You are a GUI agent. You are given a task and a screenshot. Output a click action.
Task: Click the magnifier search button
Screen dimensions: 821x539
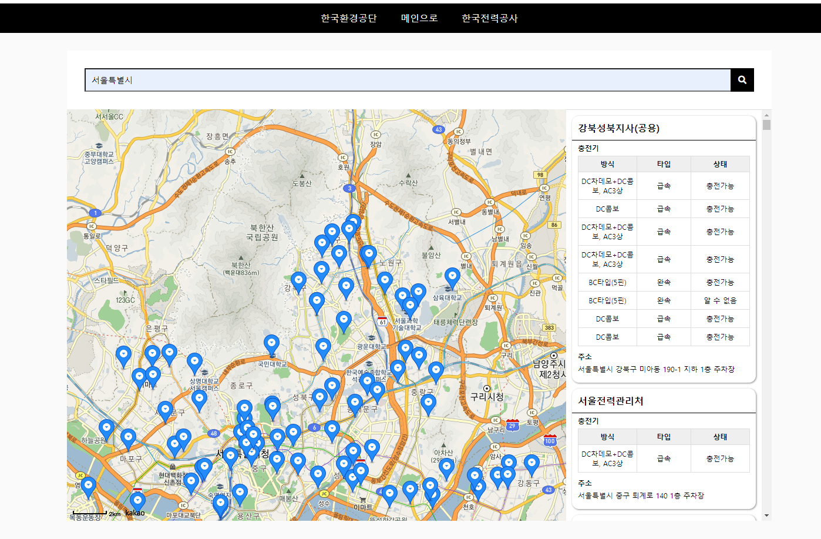click(742, 80)
